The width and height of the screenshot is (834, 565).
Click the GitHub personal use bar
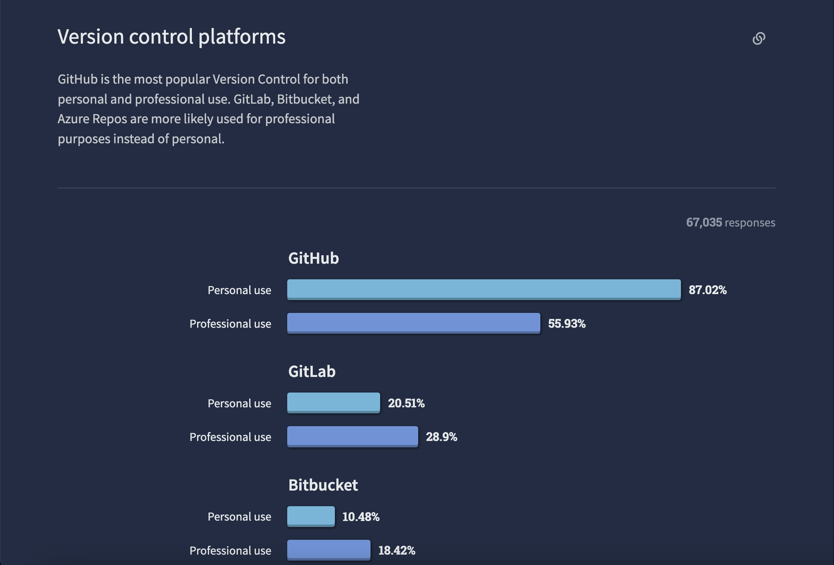point(483,289)
